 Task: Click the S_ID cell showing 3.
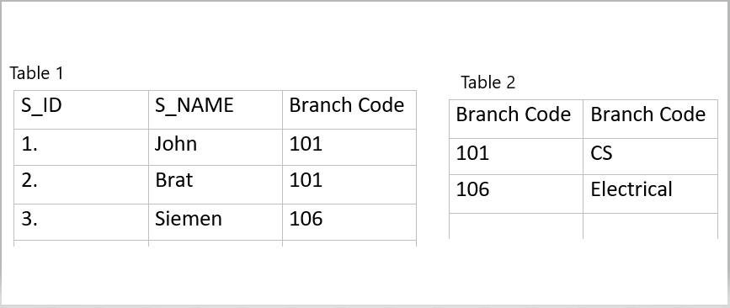81,222
